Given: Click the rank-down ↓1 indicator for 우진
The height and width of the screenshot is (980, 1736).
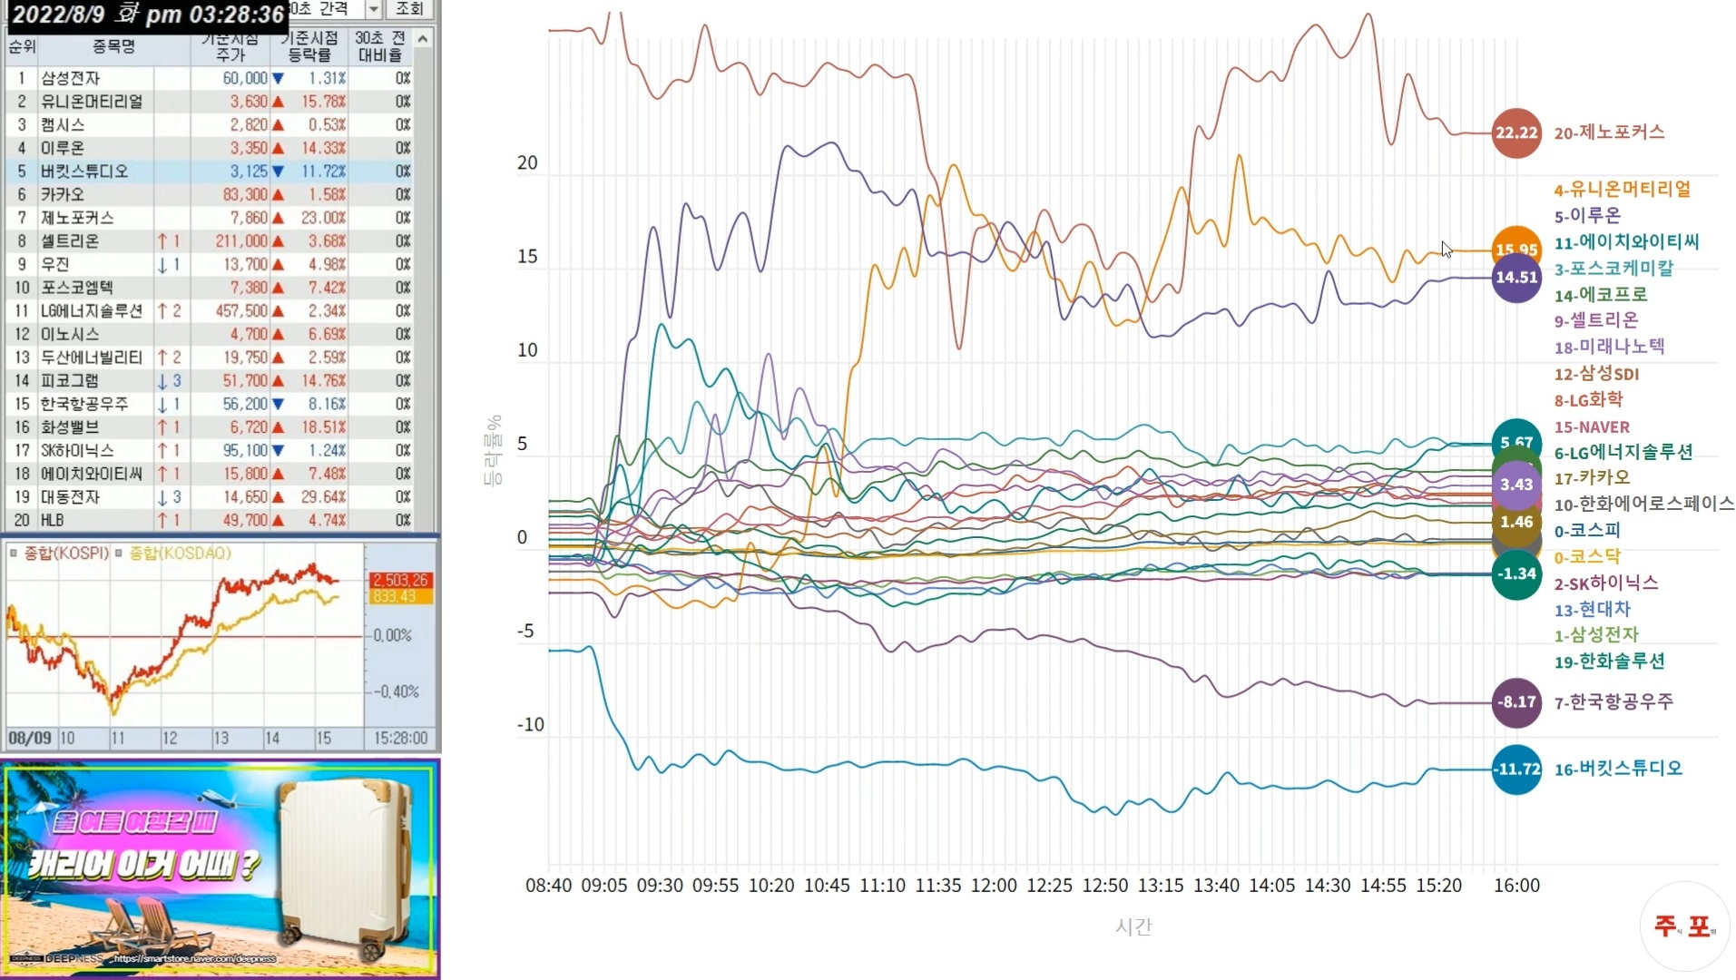Looking at the screenshot, I should click(168, 265).
